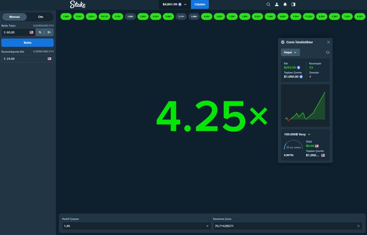This screenshot has width=367, height=235.
Task: Select the last 4.25× result pill
Action: click(360, 17)
